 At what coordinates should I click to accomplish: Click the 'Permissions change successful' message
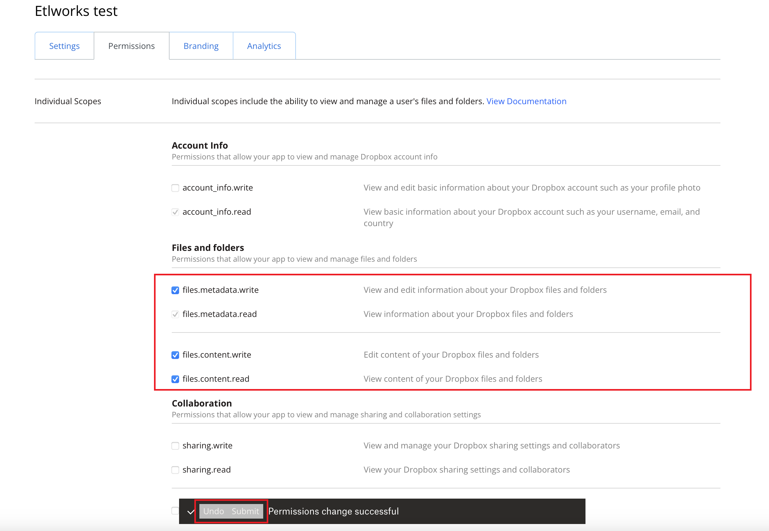coord(333,511)
